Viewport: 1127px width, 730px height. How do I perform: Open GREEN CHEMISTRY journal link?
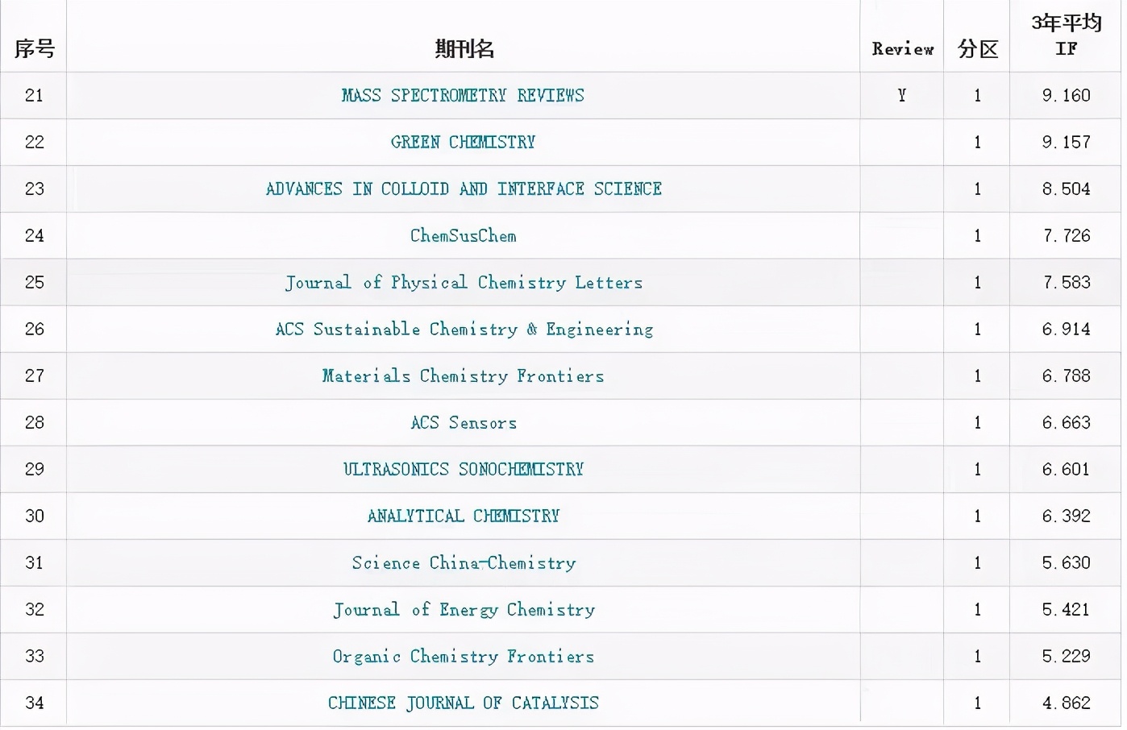click(463, 142)
